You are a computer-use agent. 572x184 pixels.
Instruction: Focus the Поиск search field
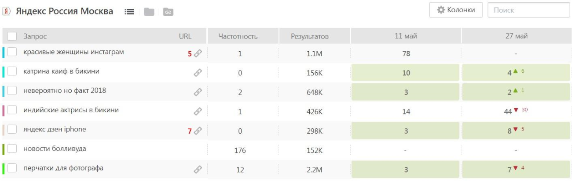tap(528, 10)
